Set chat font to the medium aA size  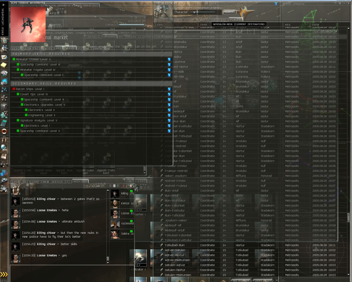click(98, 186)
